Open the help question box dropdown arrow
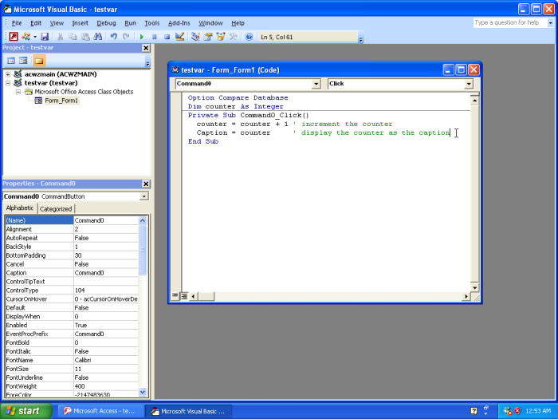This screenshot has width=558, height=419. (550, 23)
